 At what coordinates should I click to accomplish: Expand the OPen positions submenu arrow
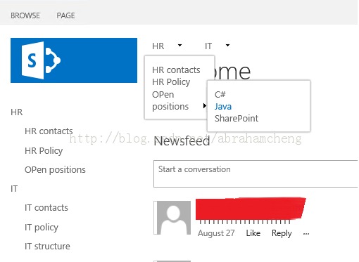tap(205, 106)
